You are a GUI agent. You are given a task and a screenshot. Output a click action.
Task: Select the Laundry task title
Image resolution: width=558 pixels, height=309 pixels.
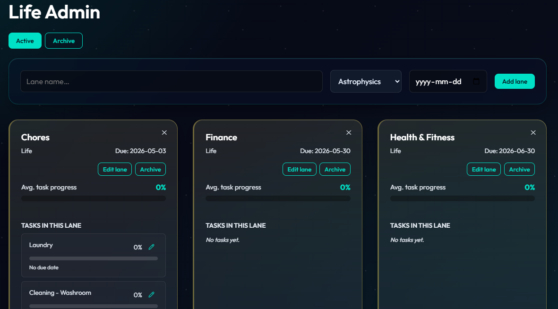[x=41, y=245]
